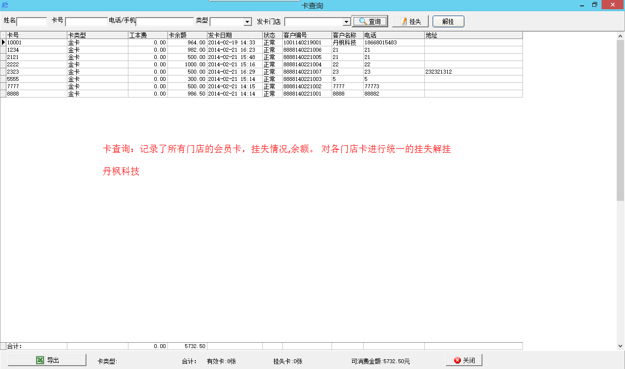This screenshot has height=369, width=625.
Task: Open the 类型 dropdown
Action: [x=248, y=22]
